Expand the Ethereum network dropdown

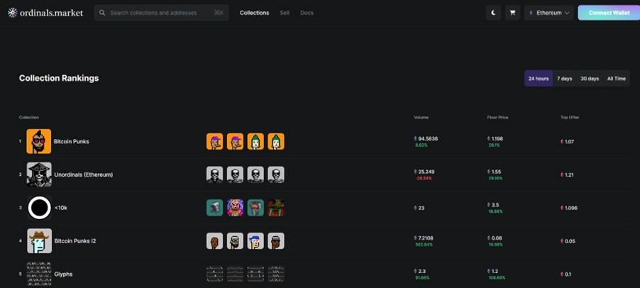549,13
